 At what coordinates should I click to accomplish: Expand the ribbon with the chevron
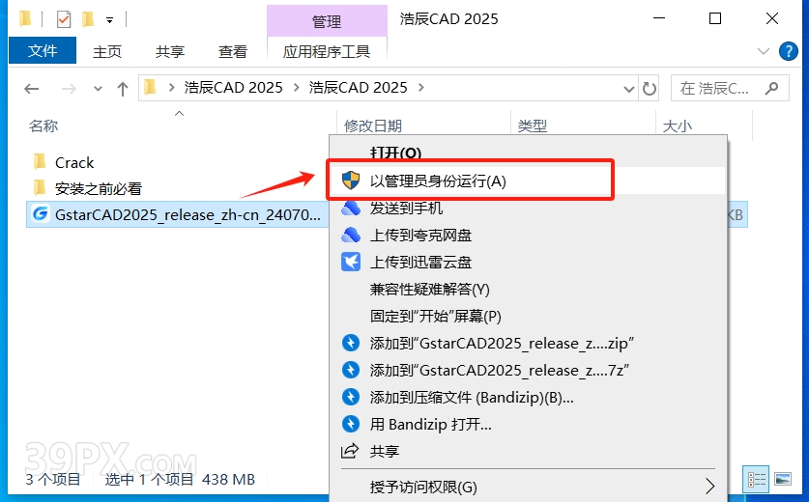[763, 51]
